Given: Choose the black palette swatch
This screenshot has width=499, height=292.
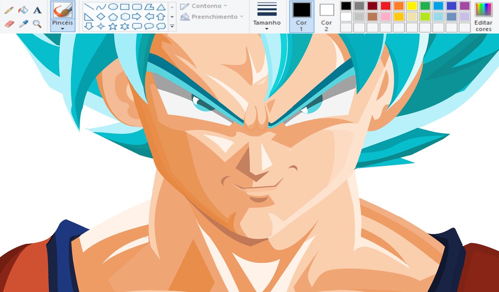Looking at the screenshot, I should coord(346,6).
